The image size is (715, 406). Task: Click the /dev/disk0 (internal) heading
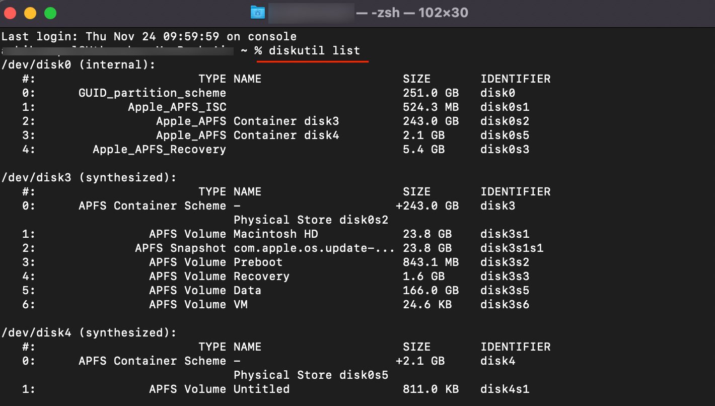pyautogui.click(x=79, y=65)
